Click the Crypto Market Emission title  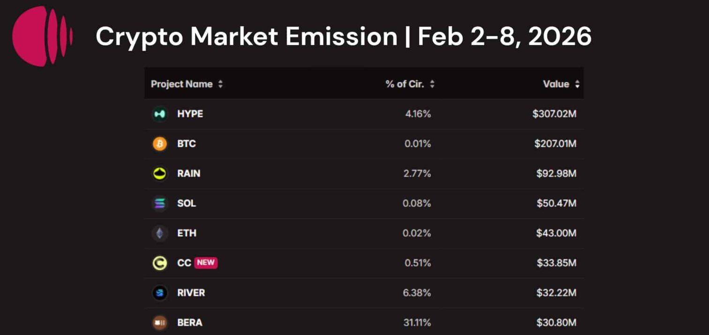(343, 36)
